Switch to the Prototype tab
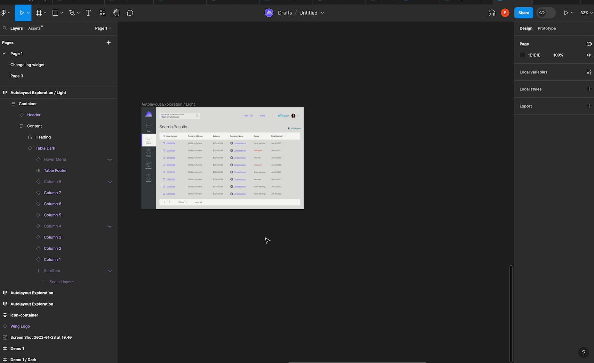The height and width of the screenshot is (363, 594). click(547, 29)
